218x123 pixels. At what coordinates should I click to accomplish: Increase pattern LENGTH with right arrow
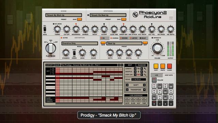coord(142,69)
